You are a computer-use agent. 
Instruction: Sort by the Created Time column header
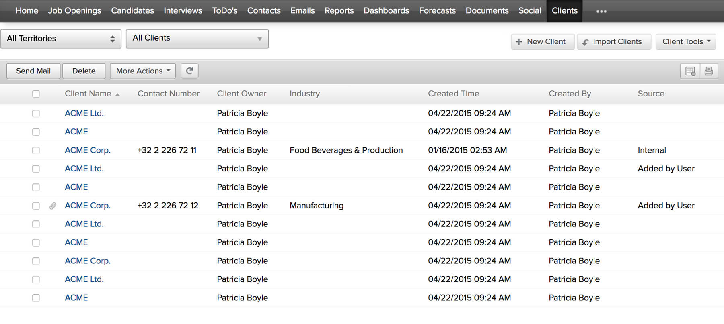click(453, 94)
